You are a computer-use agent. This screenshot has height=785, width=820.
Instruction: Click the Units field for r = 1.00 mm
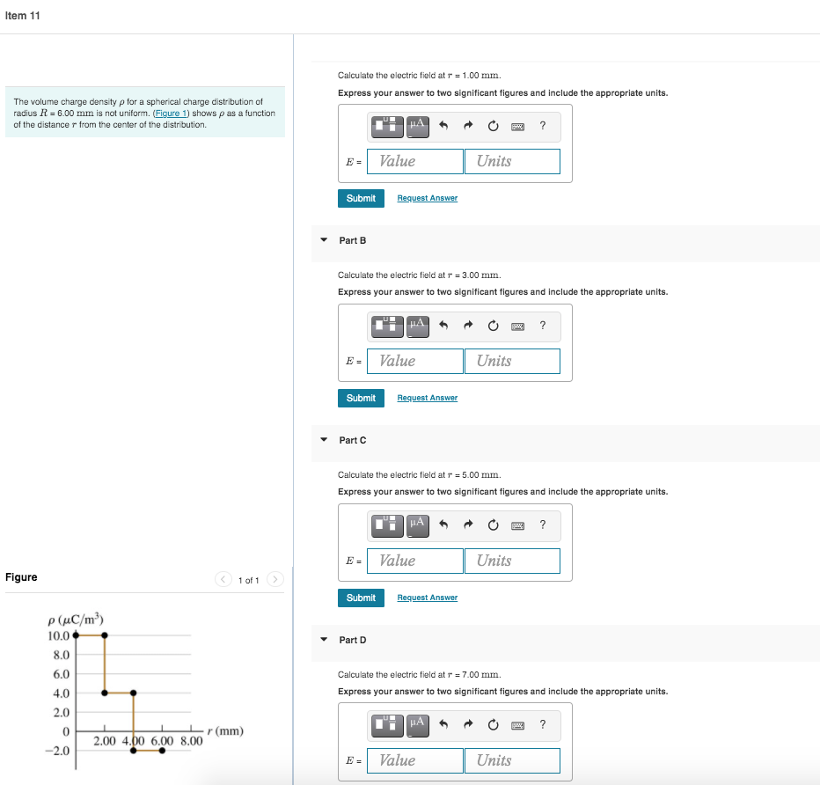(512, 162)
